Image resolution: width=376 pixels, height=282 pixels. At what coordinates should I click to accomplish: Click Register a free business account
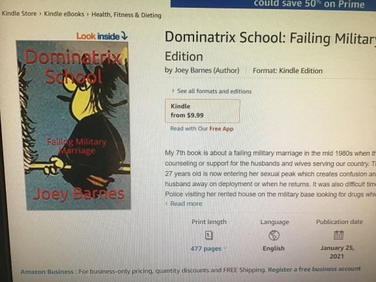(x=314, y=269)
